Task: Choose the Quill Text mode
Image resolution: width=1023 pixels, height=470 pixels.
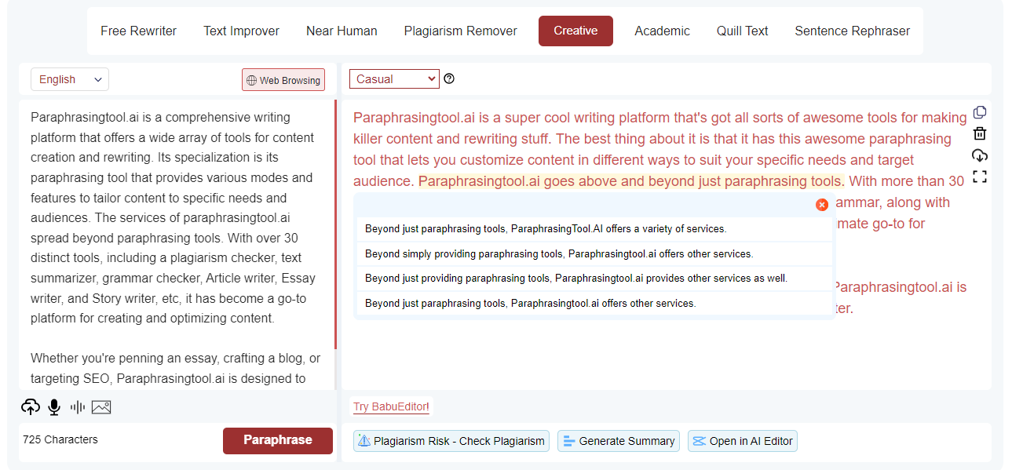Action: pos(743,31)
